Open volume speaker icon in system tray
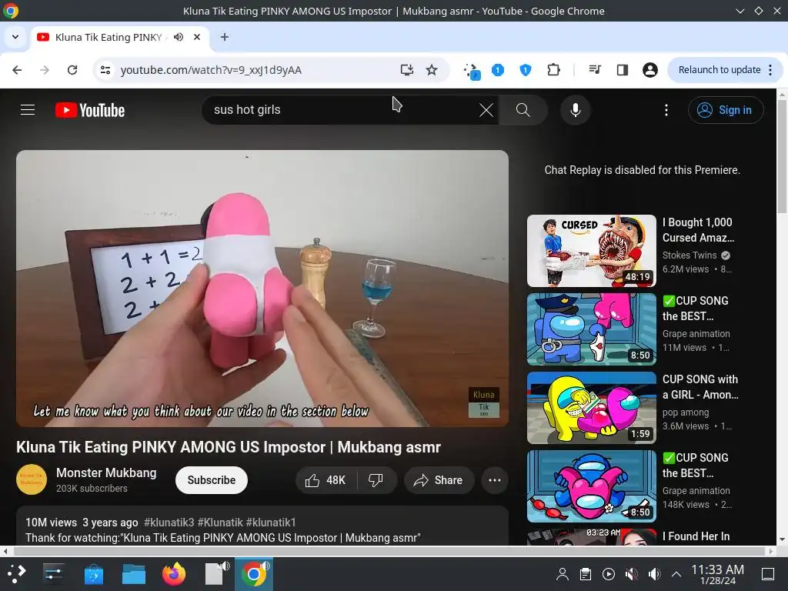The height and width of the screenshot is (591, 788). click(654, 574)
